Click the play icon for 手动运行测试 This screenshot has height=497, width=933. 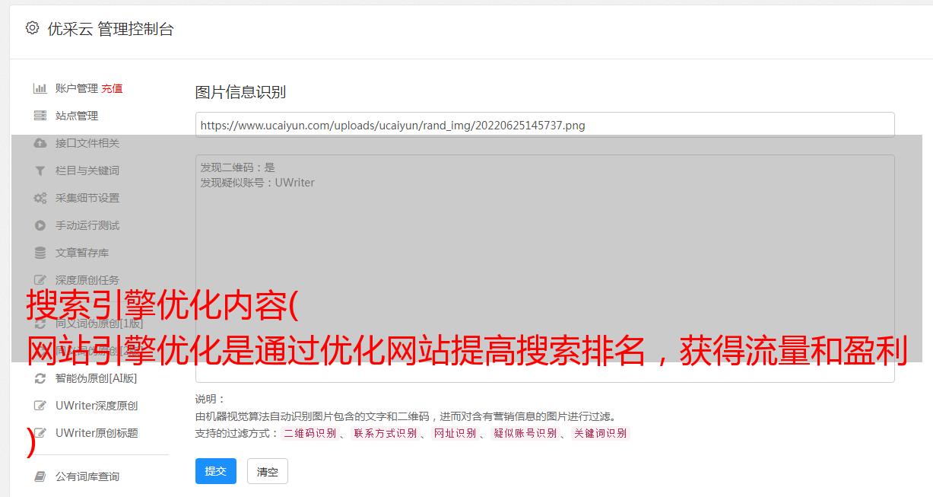click(x=40, y=225)
